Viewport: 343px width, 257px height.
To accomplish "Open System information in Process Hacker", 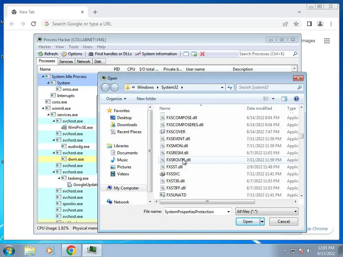I will [x=156, y=54].
